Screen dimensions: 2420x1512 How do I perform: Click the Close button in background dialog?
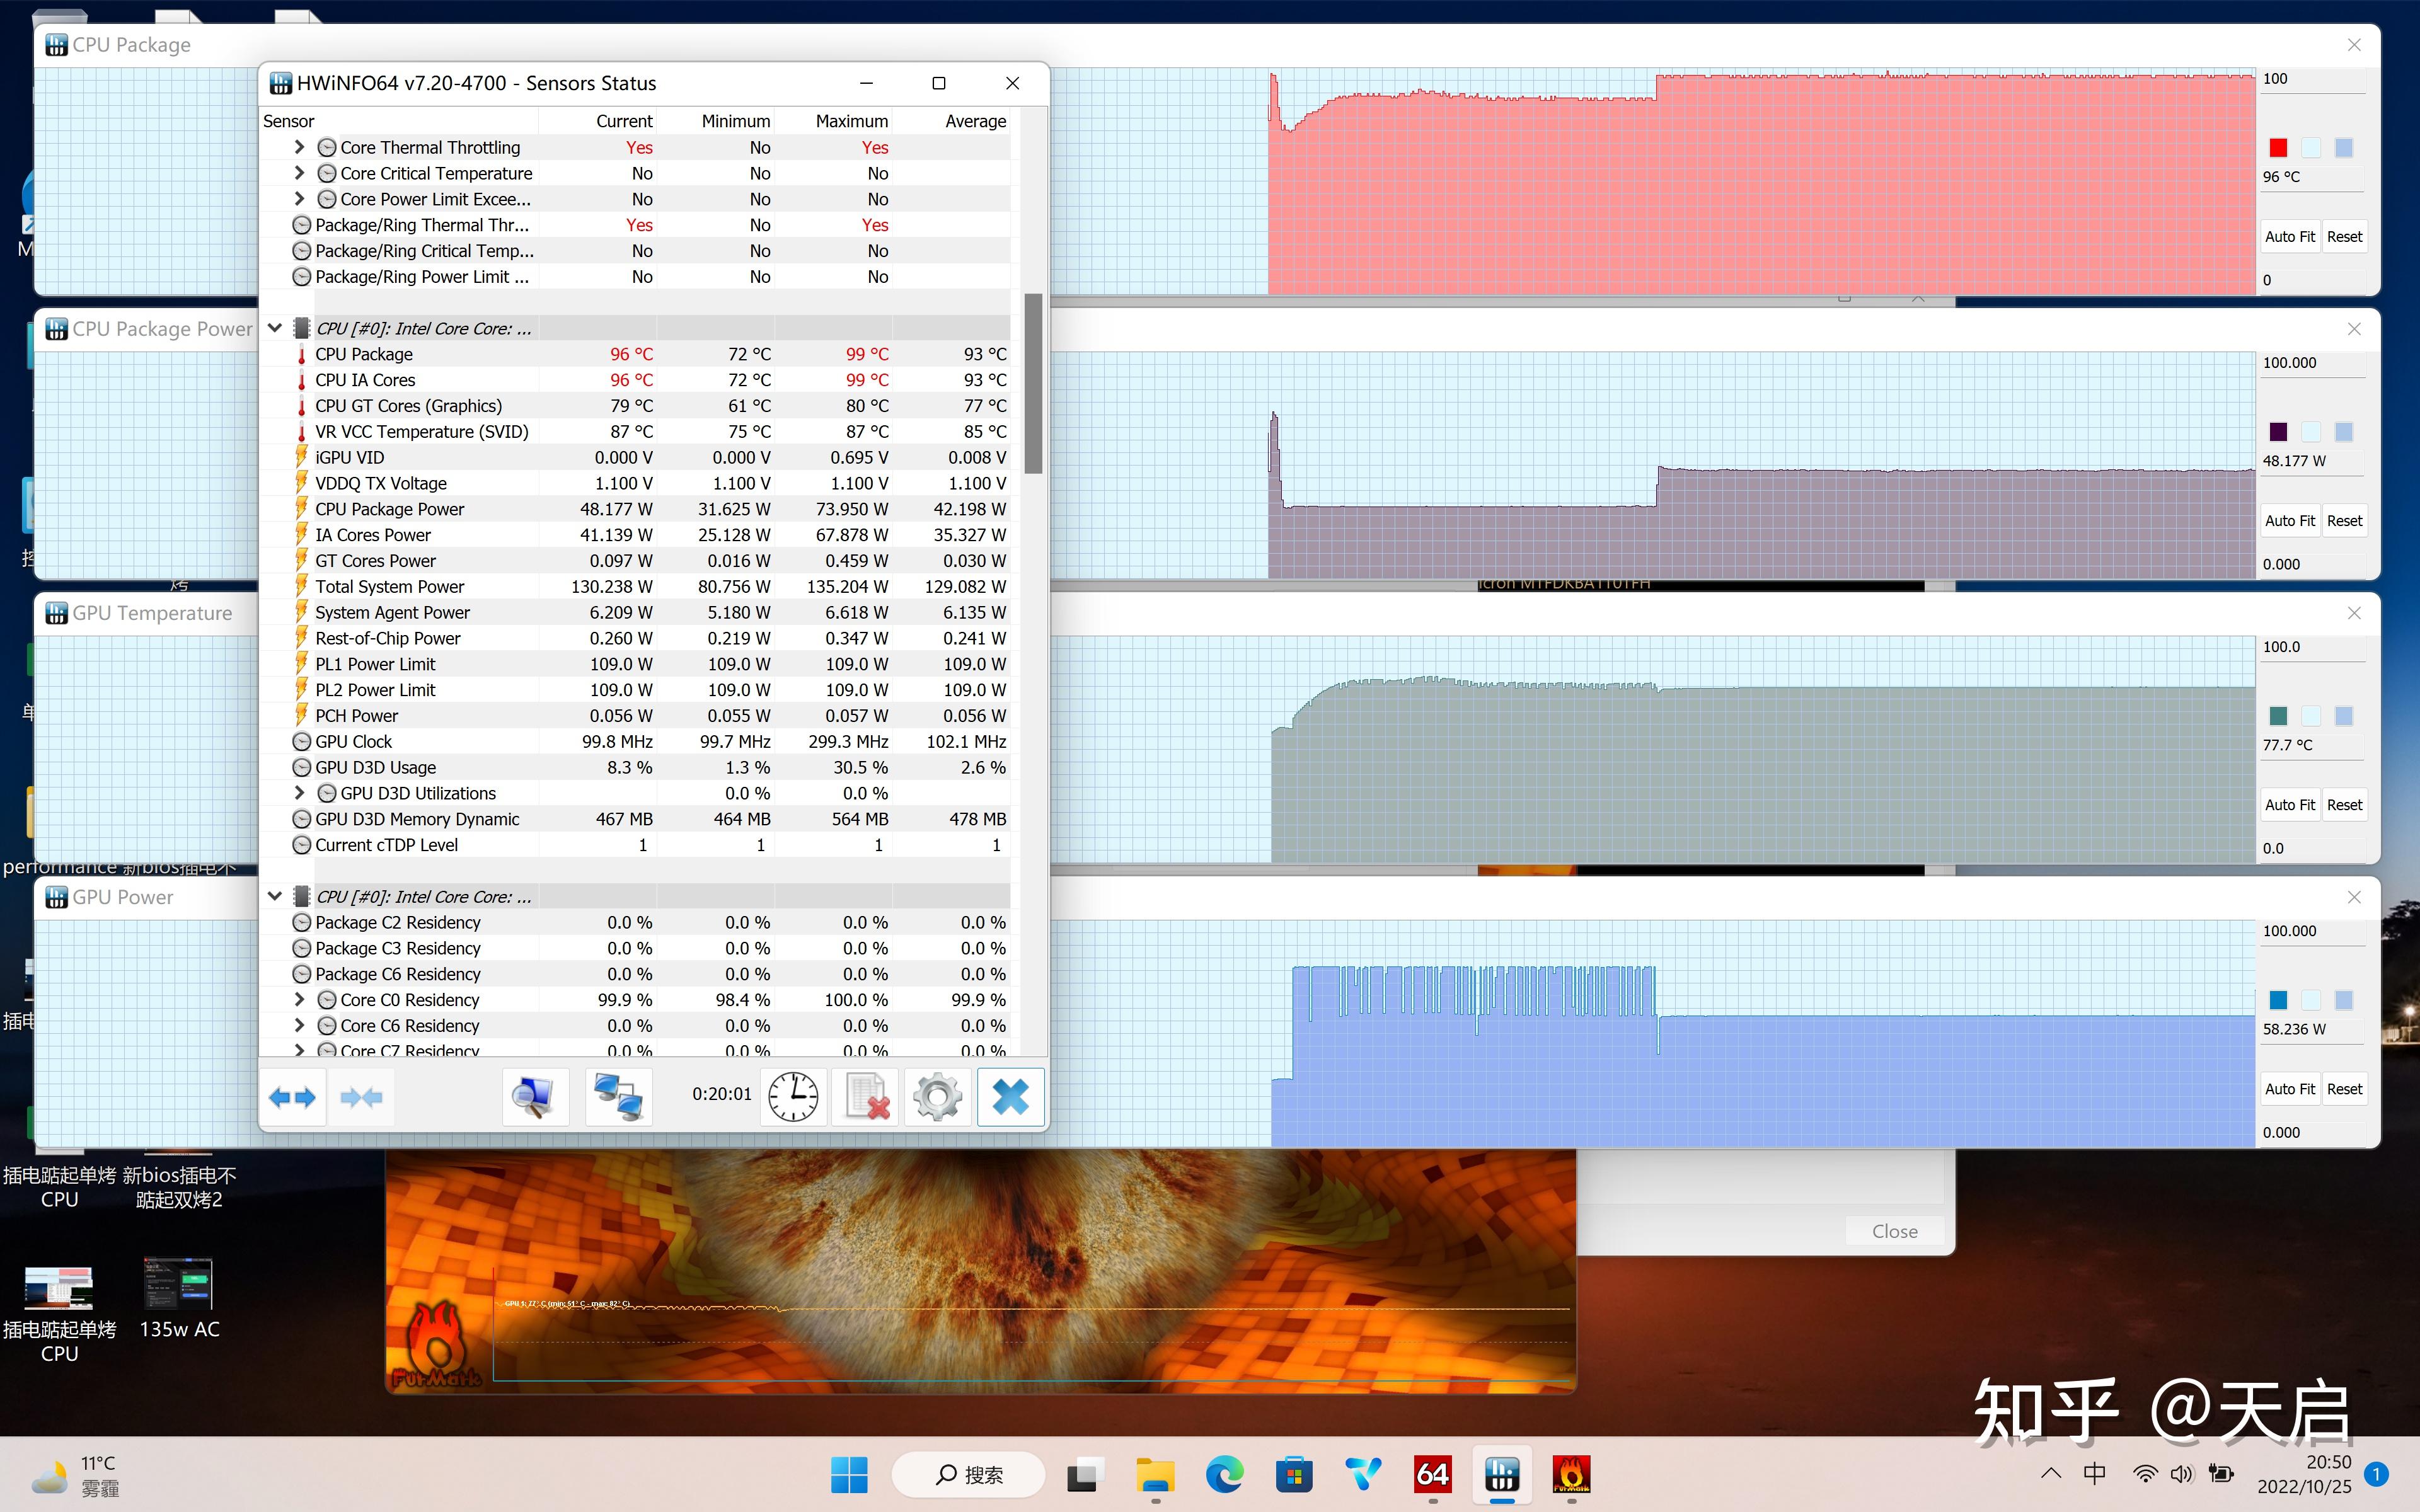1894,1231
